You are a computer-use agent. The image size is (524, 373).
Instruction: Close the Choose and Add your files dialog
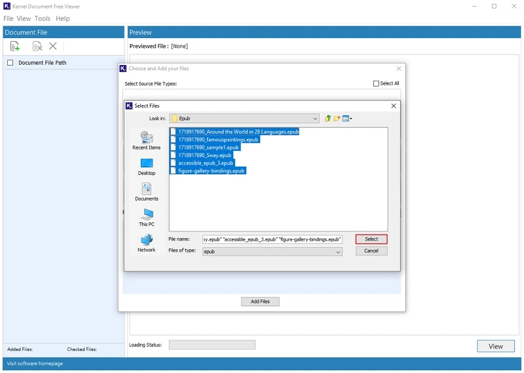399,69
